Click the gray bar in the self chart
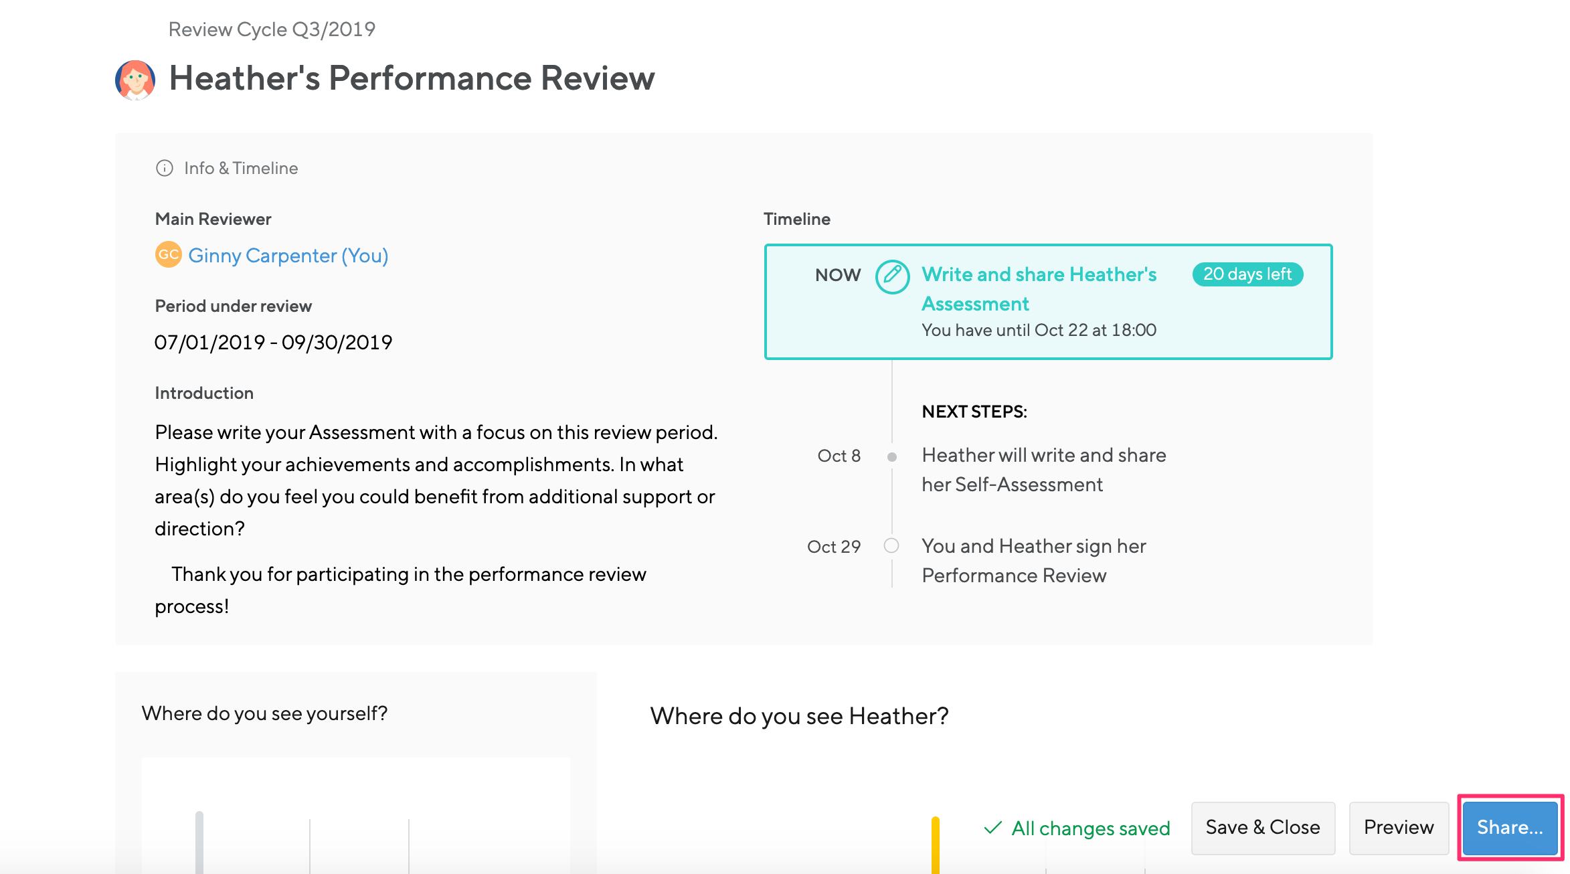 [199, 843]
